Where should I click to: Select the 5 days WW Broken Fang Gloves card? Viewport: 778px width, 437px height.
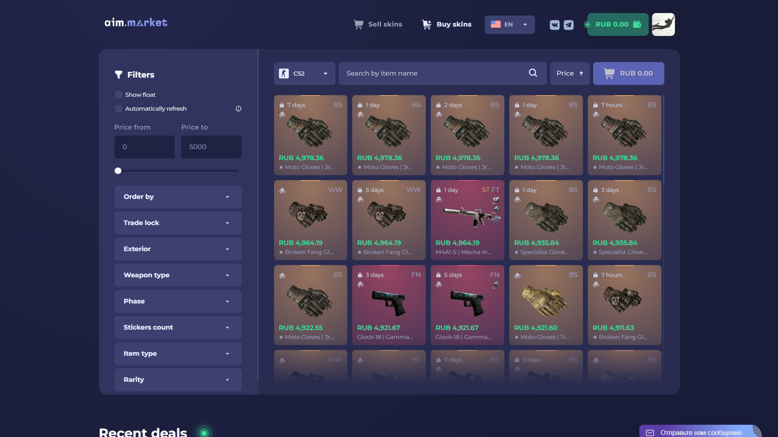pyautogui.click(x=389, y=220)
